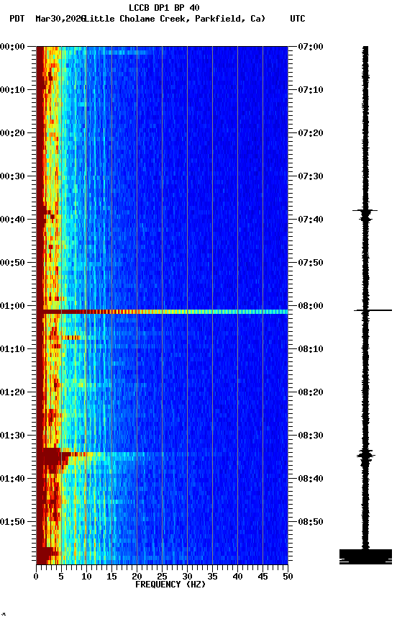Click the 'UTC' timezone label
This screenshot has height=622, width=397.
tap(298, 19)
